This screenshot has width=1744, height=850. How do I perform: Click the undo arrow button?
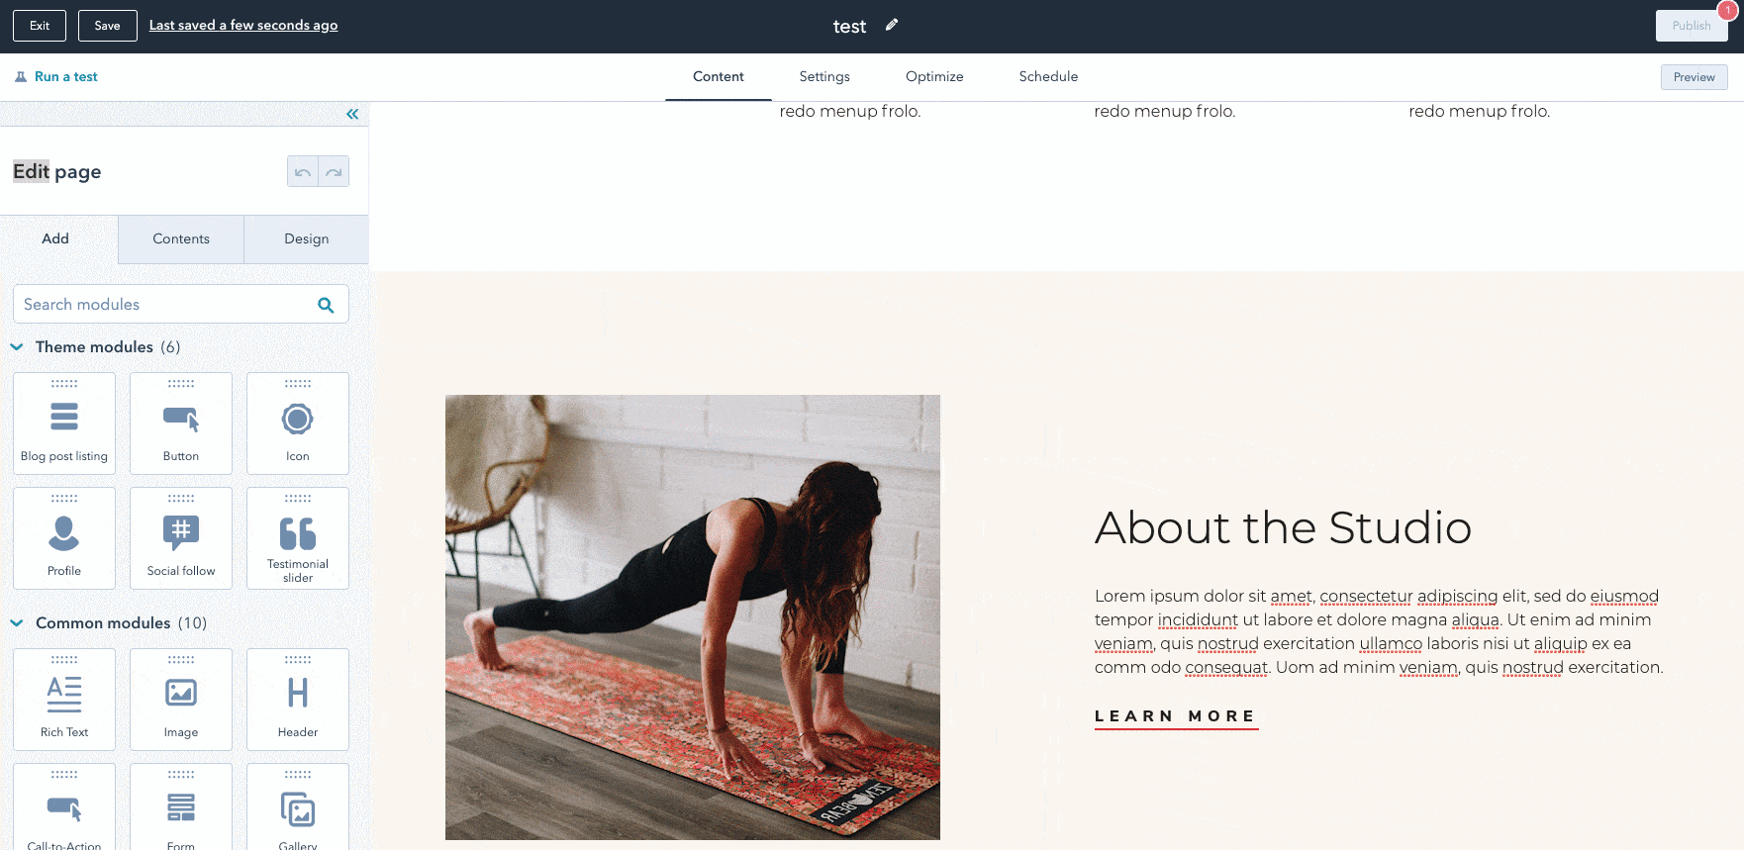pyautogui.click(x=303, y=172)
